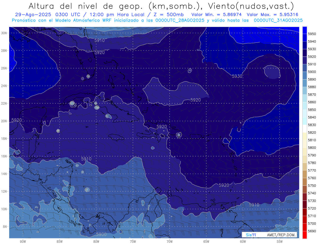Click the 5710 value on the color scale

point(312,216)
